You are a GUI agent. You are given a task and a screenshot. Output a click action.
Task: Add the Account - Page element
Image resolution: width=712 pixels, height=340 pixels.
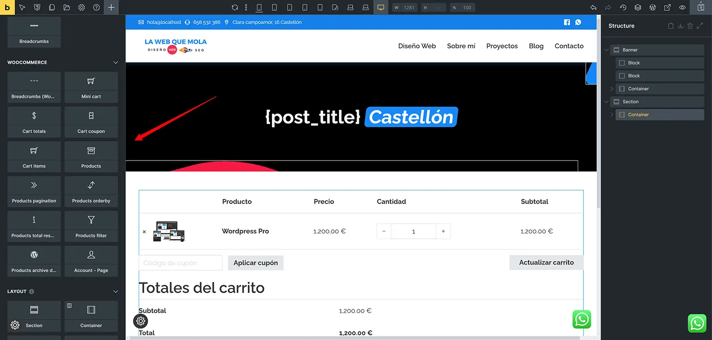pos(91,261)
